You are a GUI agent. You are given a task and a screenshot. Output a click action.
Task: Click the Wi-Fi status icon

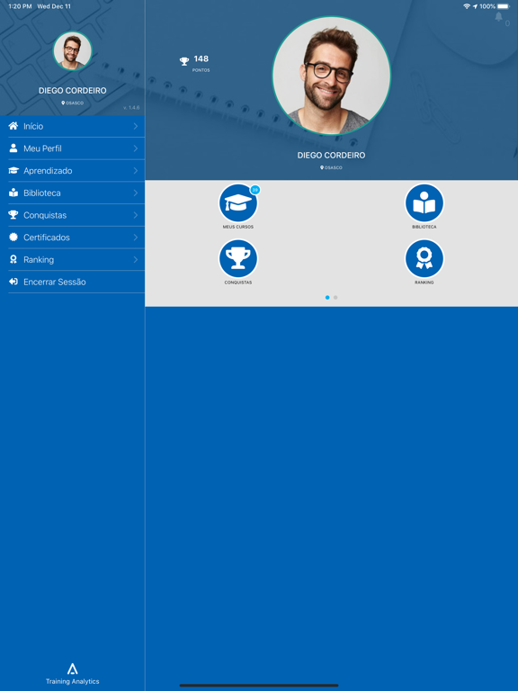tap(467, 6)
